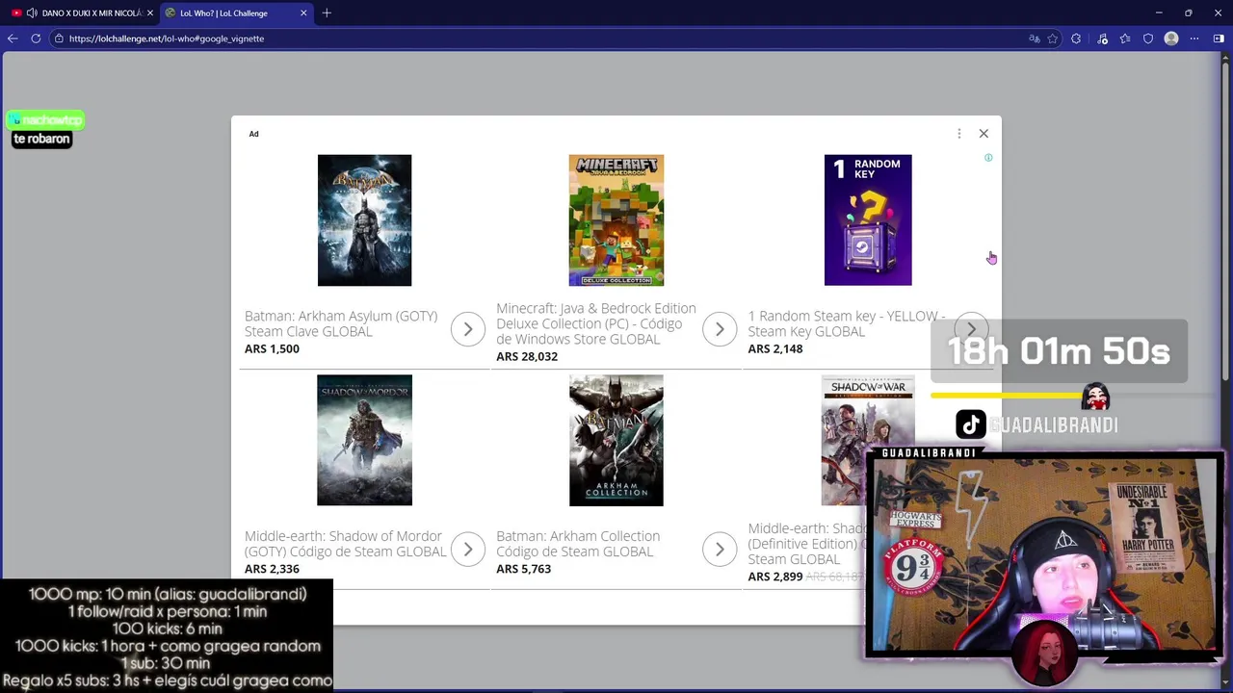Go back to previous page
1233x693 pixels.
point(13,38)
